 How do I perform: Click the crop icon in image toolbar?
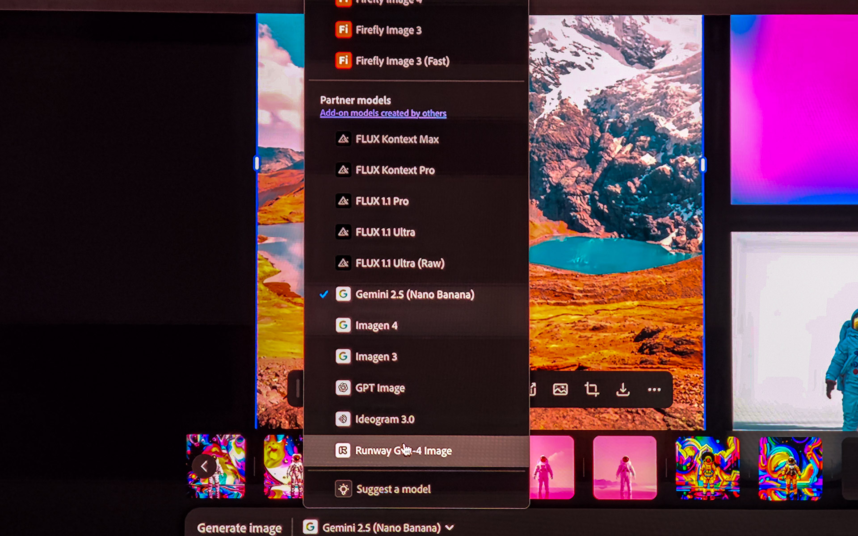tap(591, 389)
